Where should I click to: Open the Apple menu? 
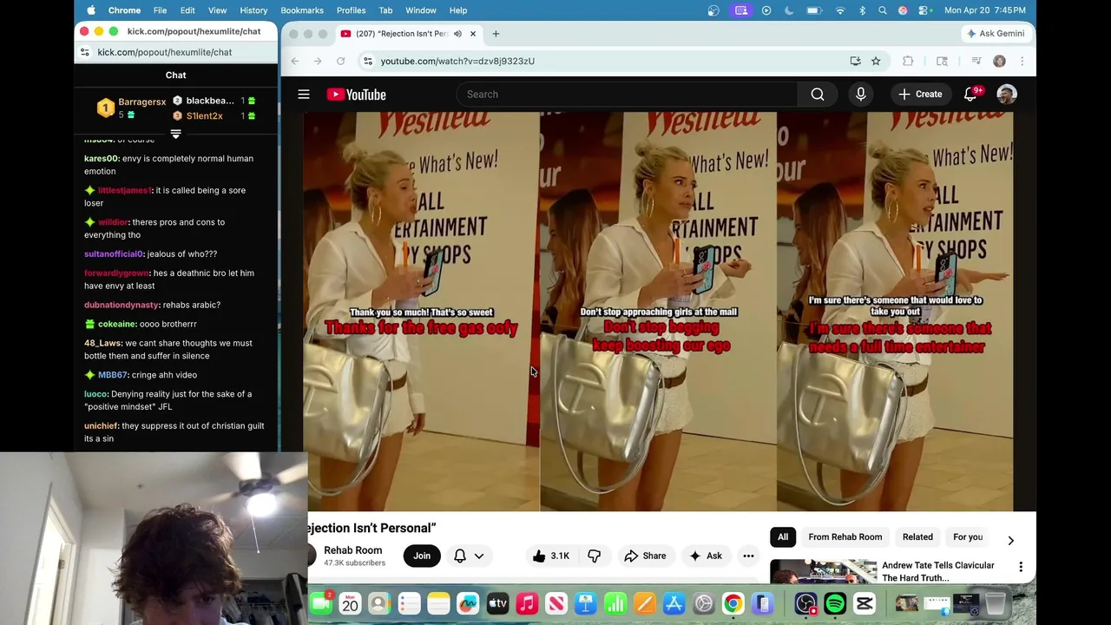[x=91, y=10]
